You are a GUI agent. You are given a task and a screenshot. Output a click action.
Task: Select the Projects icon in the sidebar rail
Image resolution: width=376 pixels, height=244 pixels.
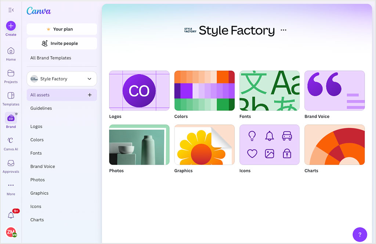pos(11,76)
